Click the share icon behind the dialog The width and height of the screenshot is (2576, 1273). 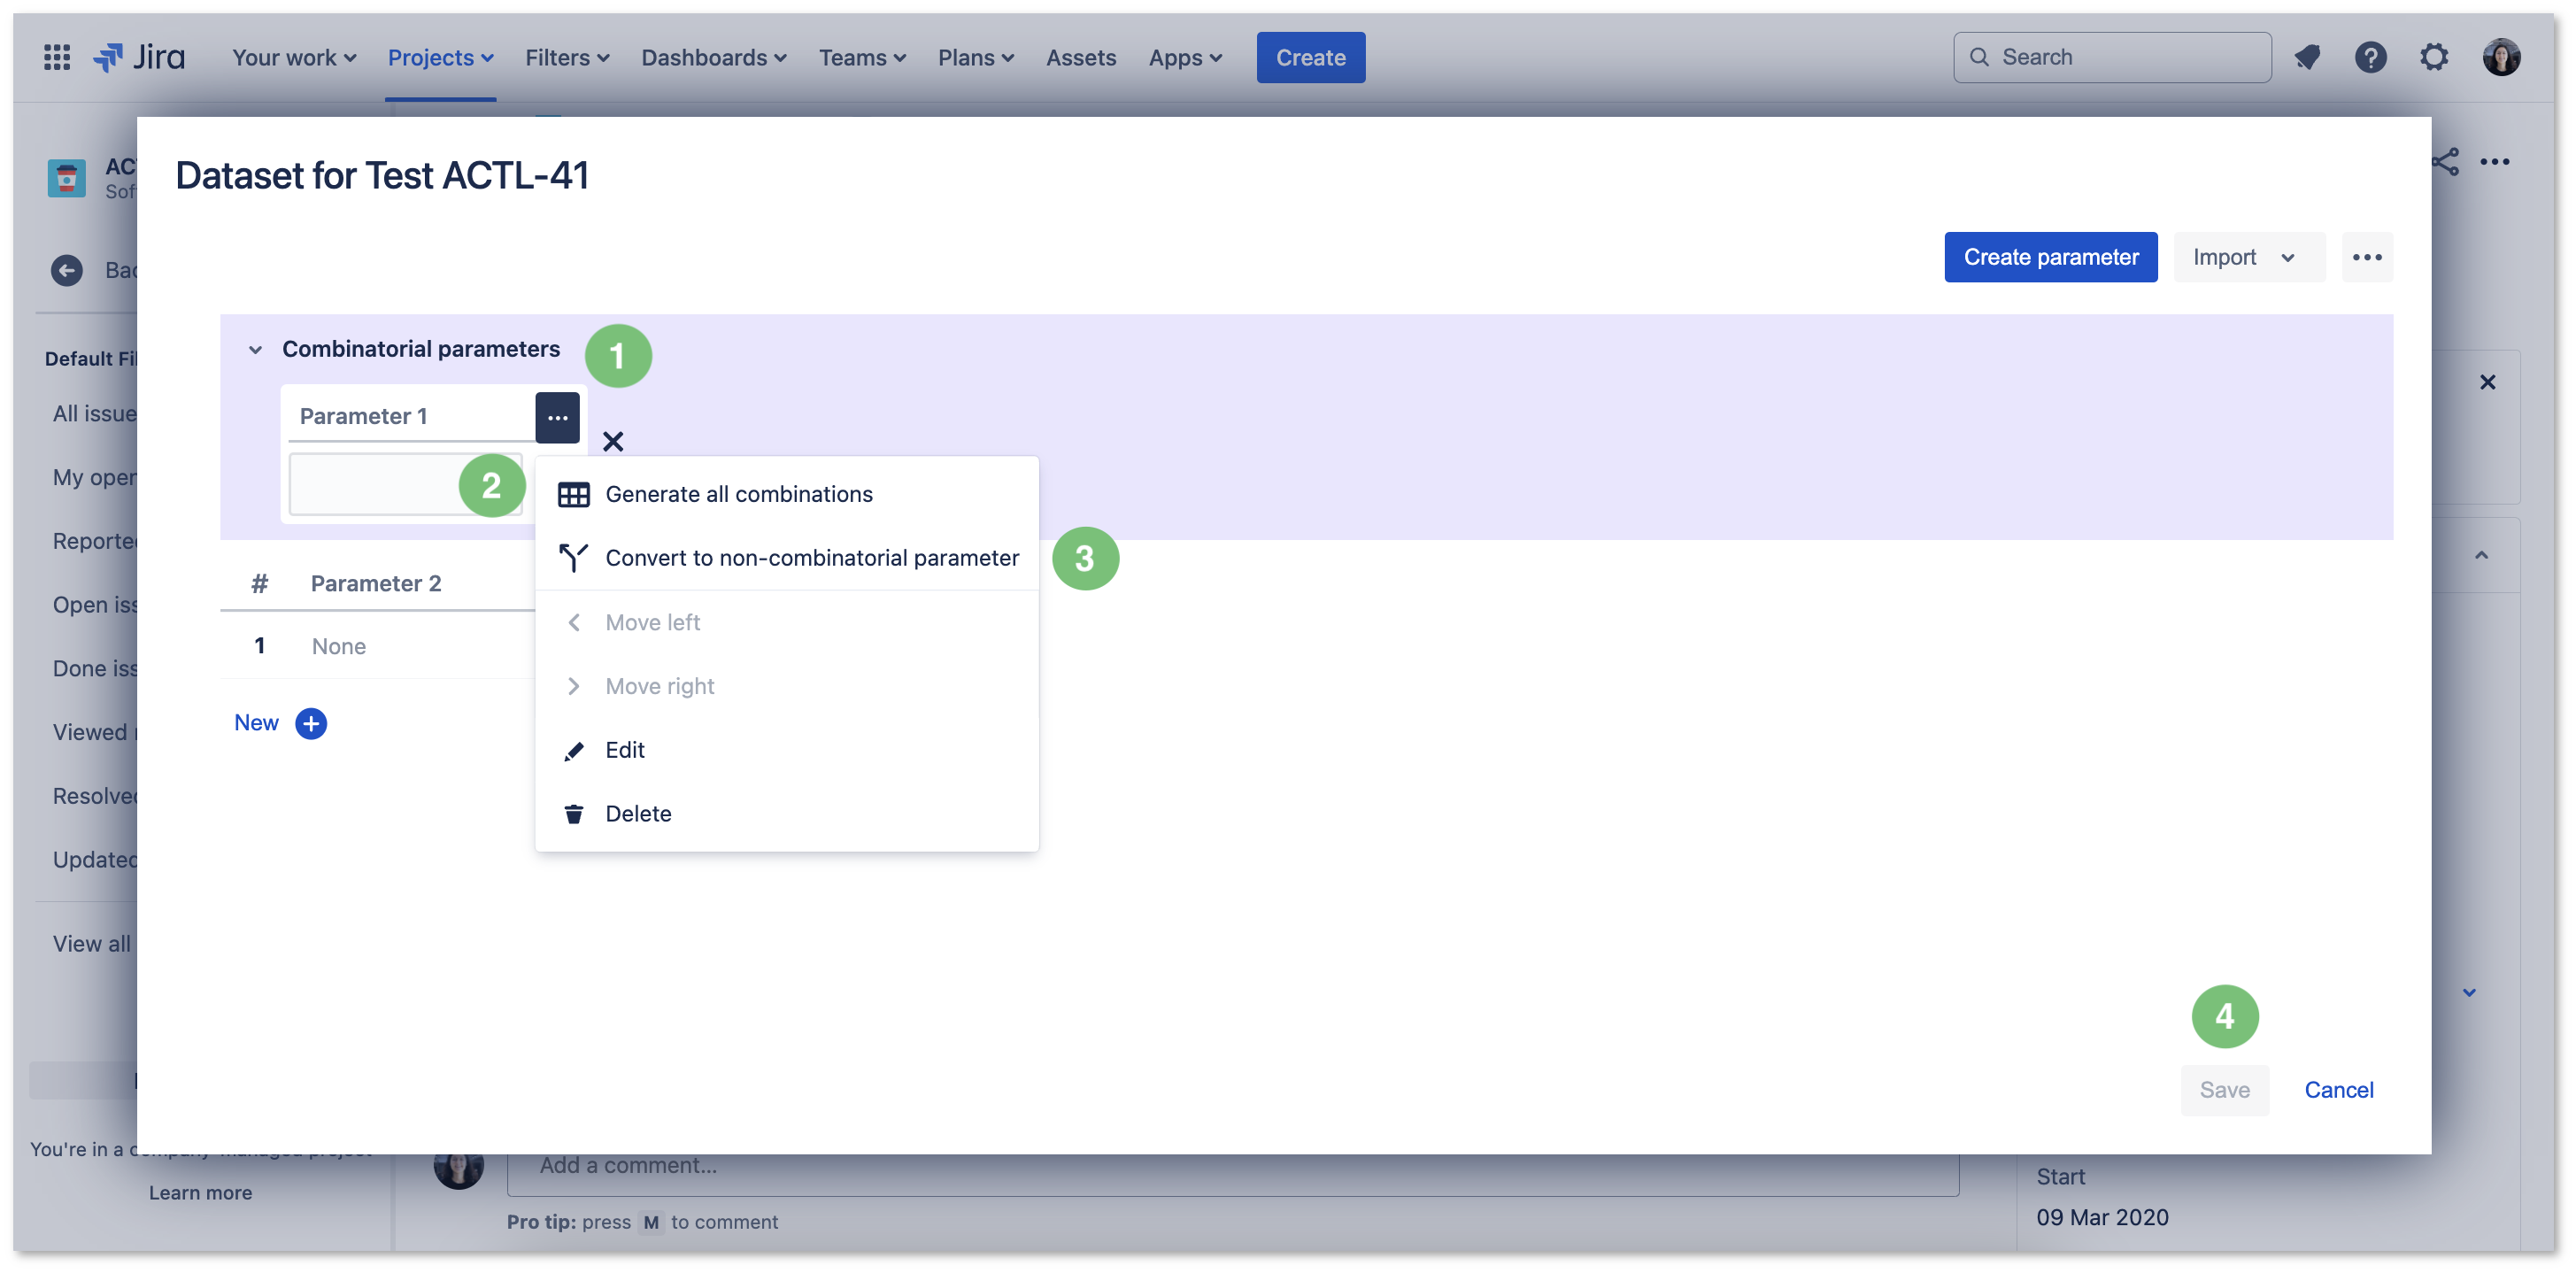[2445, 162]
